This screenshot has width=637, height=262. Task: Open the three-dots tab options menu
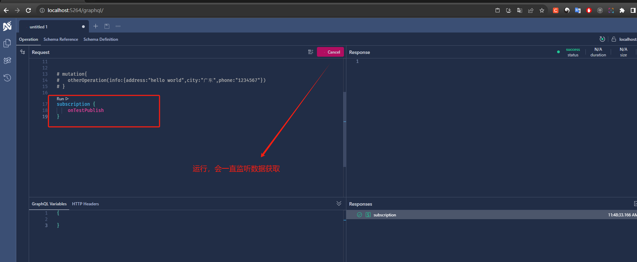tap(118, 26)
